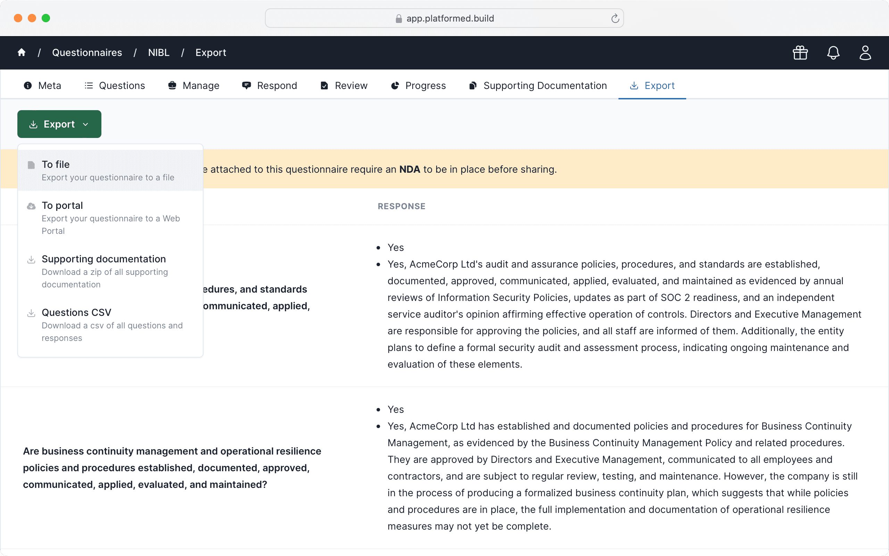
Task: Click the Manage briefcase icon
Action: click(x=172, y=86)
